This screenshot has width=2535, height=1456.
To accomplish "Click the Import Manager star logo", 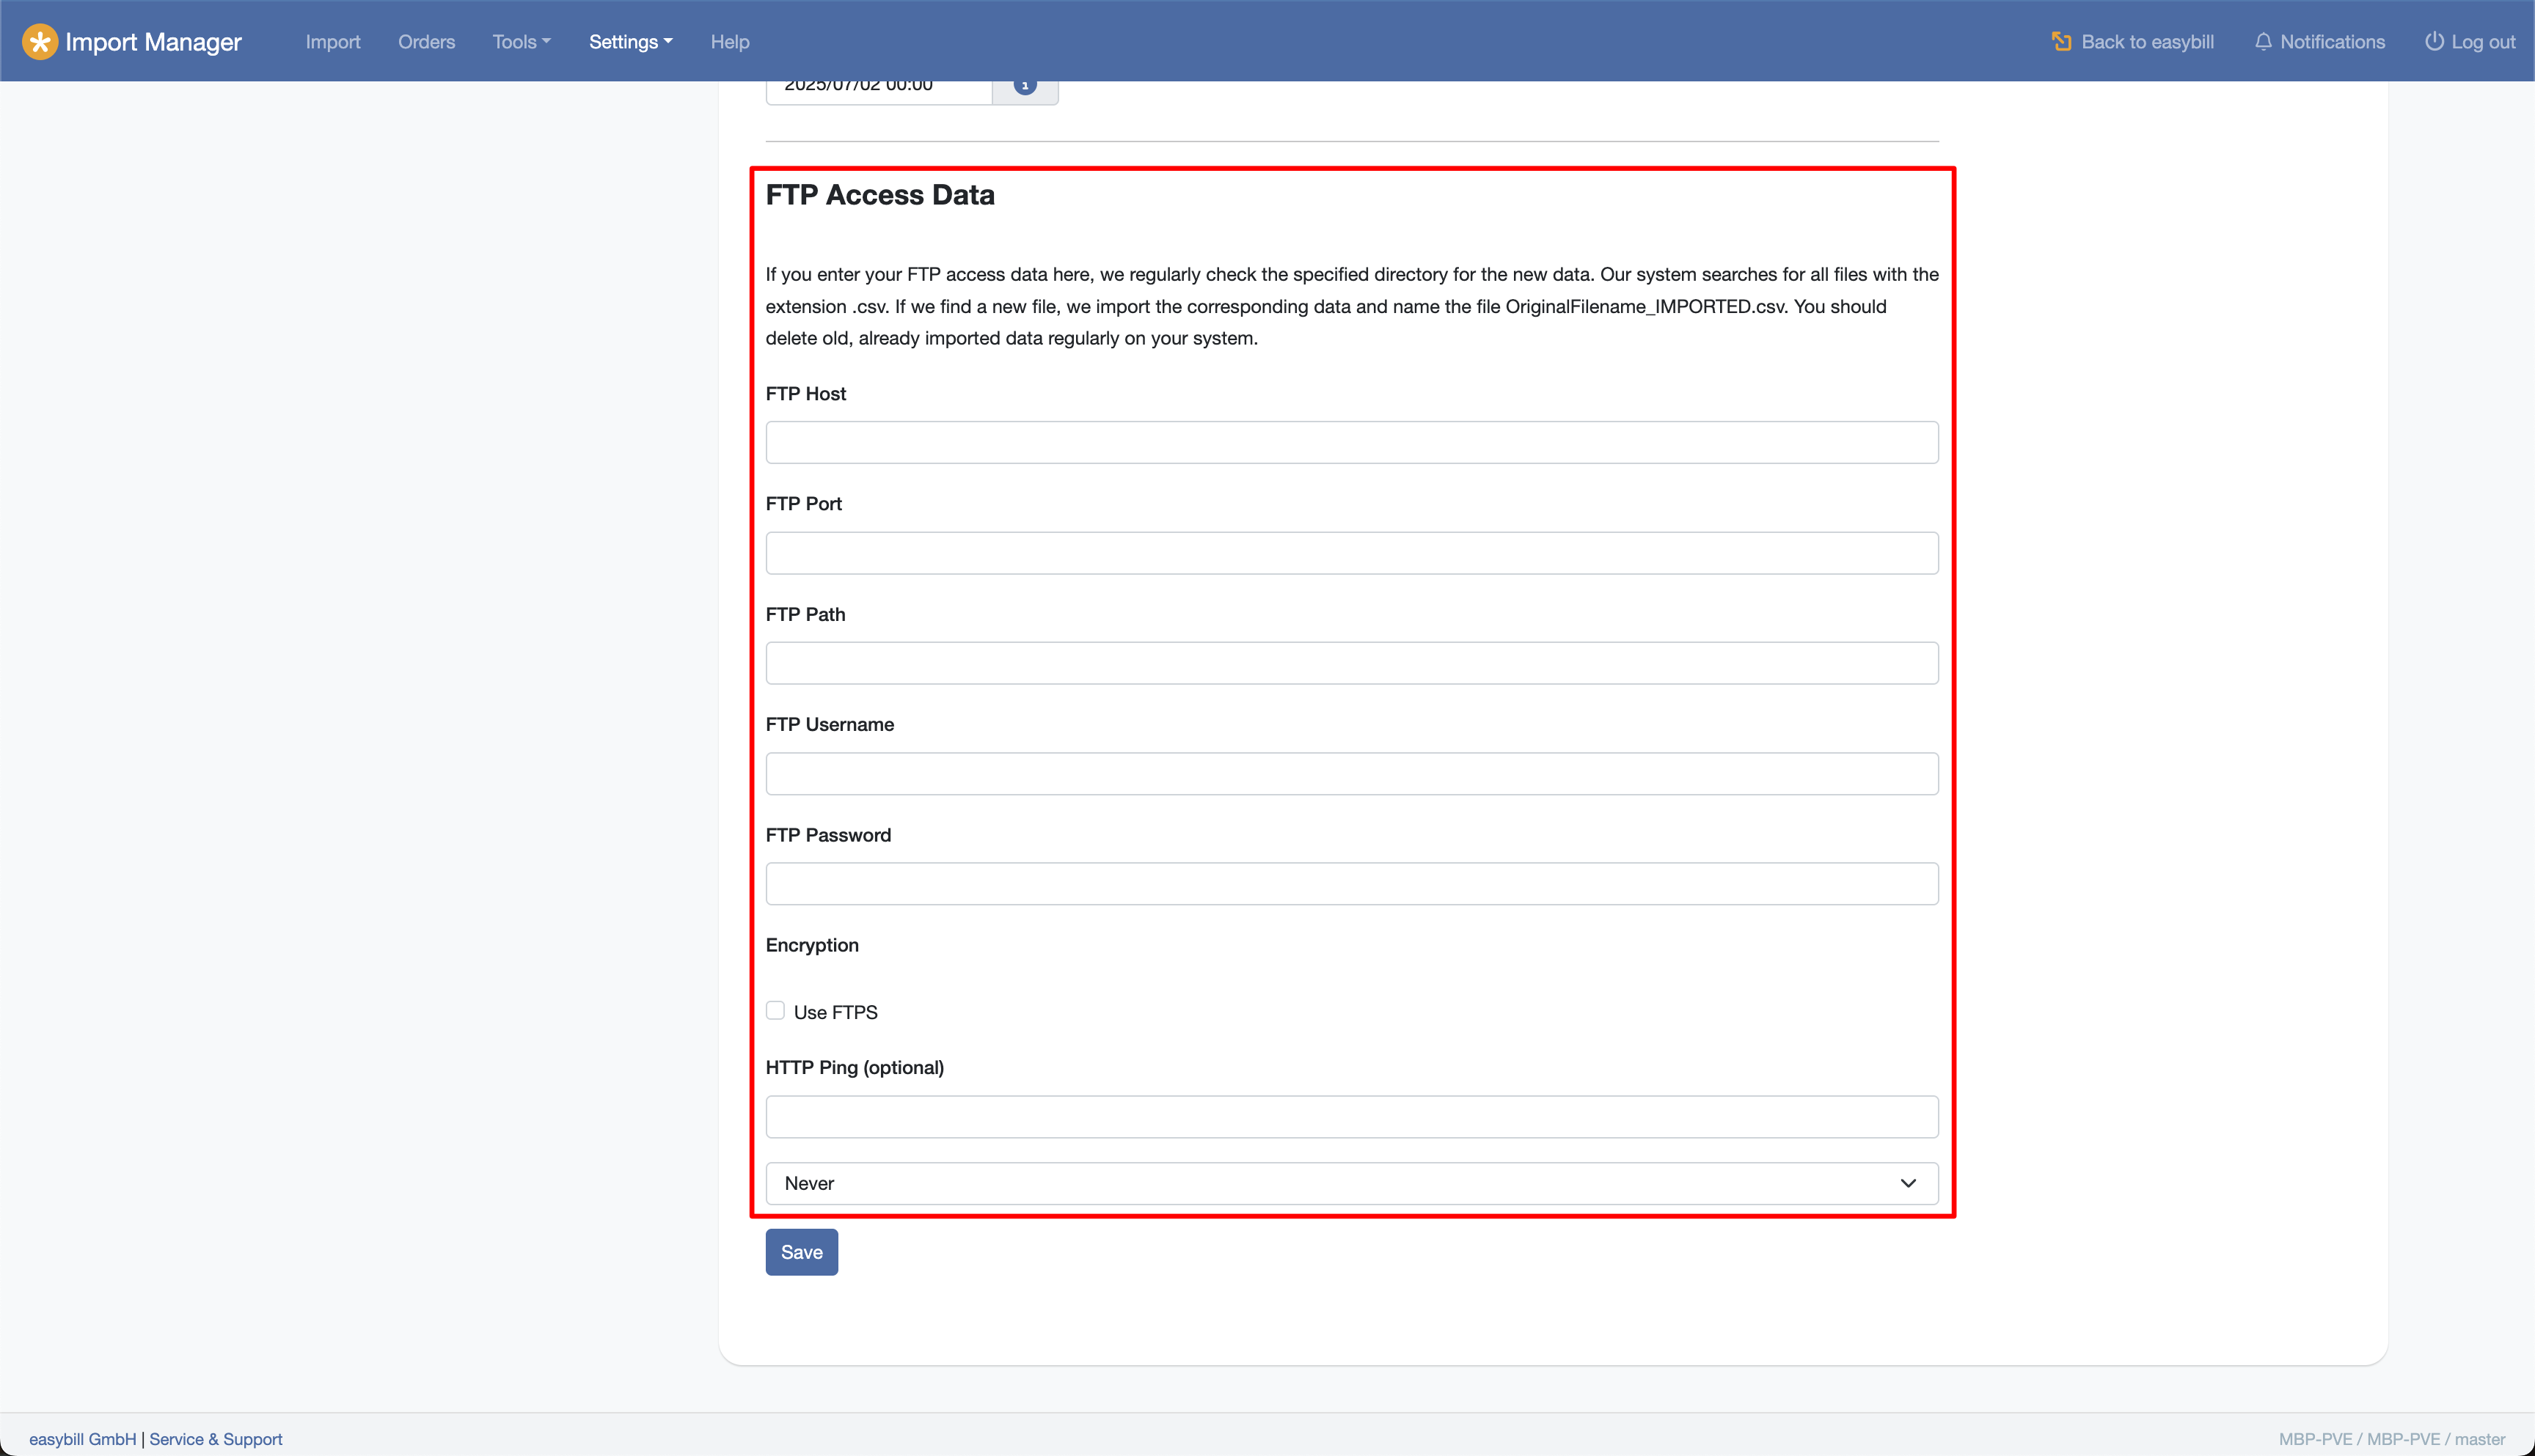I will [39, 42].
